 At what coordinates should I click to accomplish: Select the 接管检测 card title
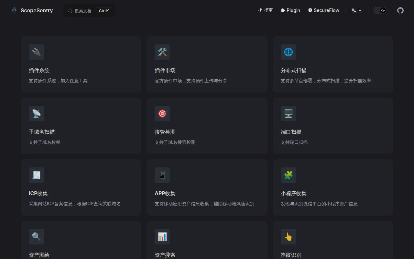pyautogui.click(x=165, y=132)
